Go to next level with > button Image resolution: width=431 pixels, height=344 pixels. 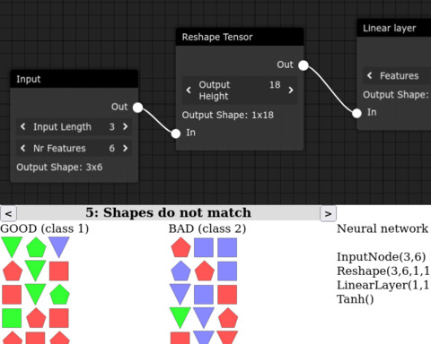pos(328,213)
